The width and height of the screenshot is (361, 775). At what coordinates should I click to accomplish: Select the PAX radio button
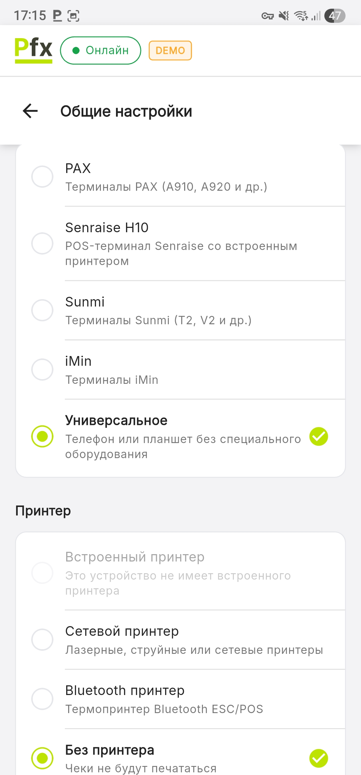click(x=42, y=177)
